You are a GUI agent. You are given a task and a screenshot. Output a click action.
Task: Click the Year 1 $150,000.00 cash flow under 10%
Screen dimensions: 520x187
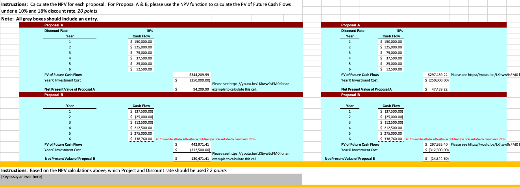(x=142, y=41)
